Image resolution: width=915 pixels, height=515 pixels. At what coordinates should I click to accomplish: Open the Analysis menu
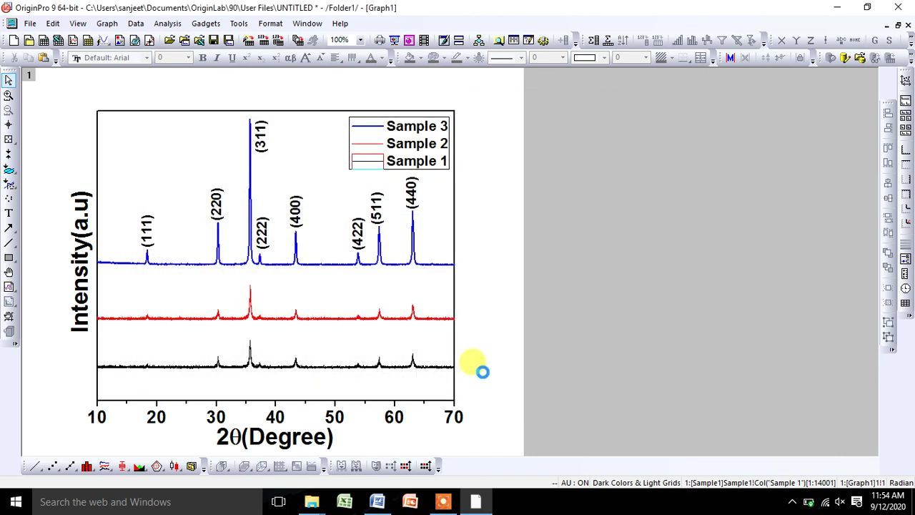click(167, 24)
